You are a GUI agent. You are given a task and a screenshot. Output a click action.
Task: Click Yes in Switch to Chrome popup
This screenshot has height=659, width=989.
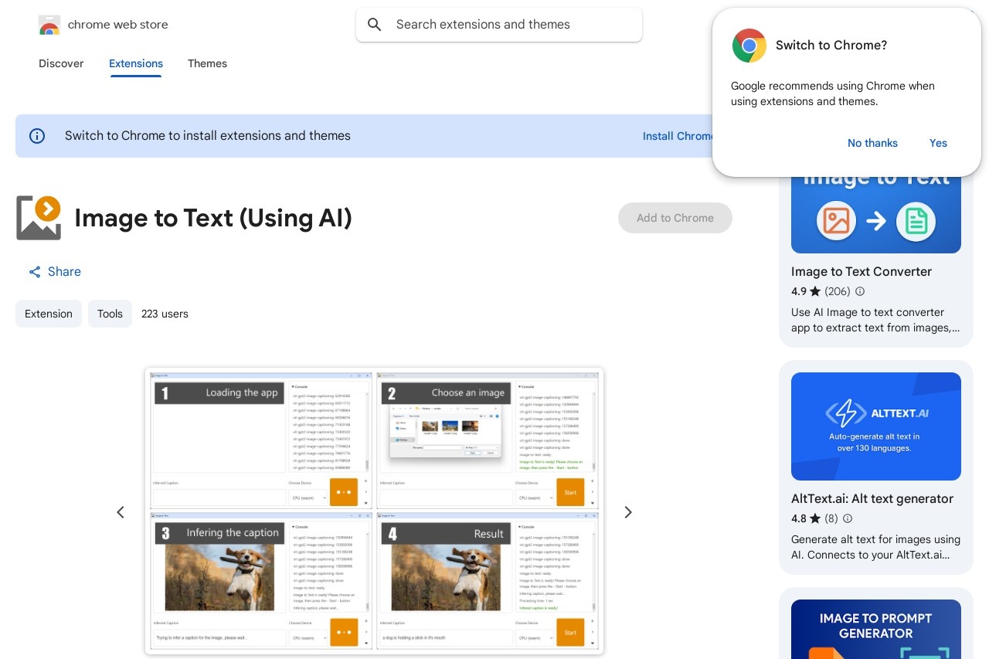point(938,143)
